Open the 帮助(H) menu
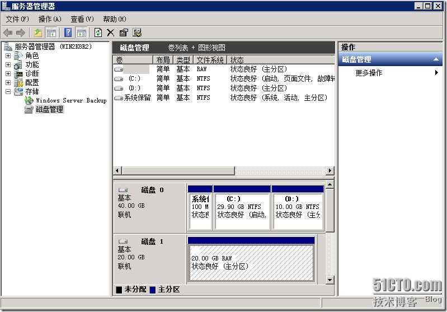Image resolution: width=447 pixels, height=312 pixels. click(115, 19)
